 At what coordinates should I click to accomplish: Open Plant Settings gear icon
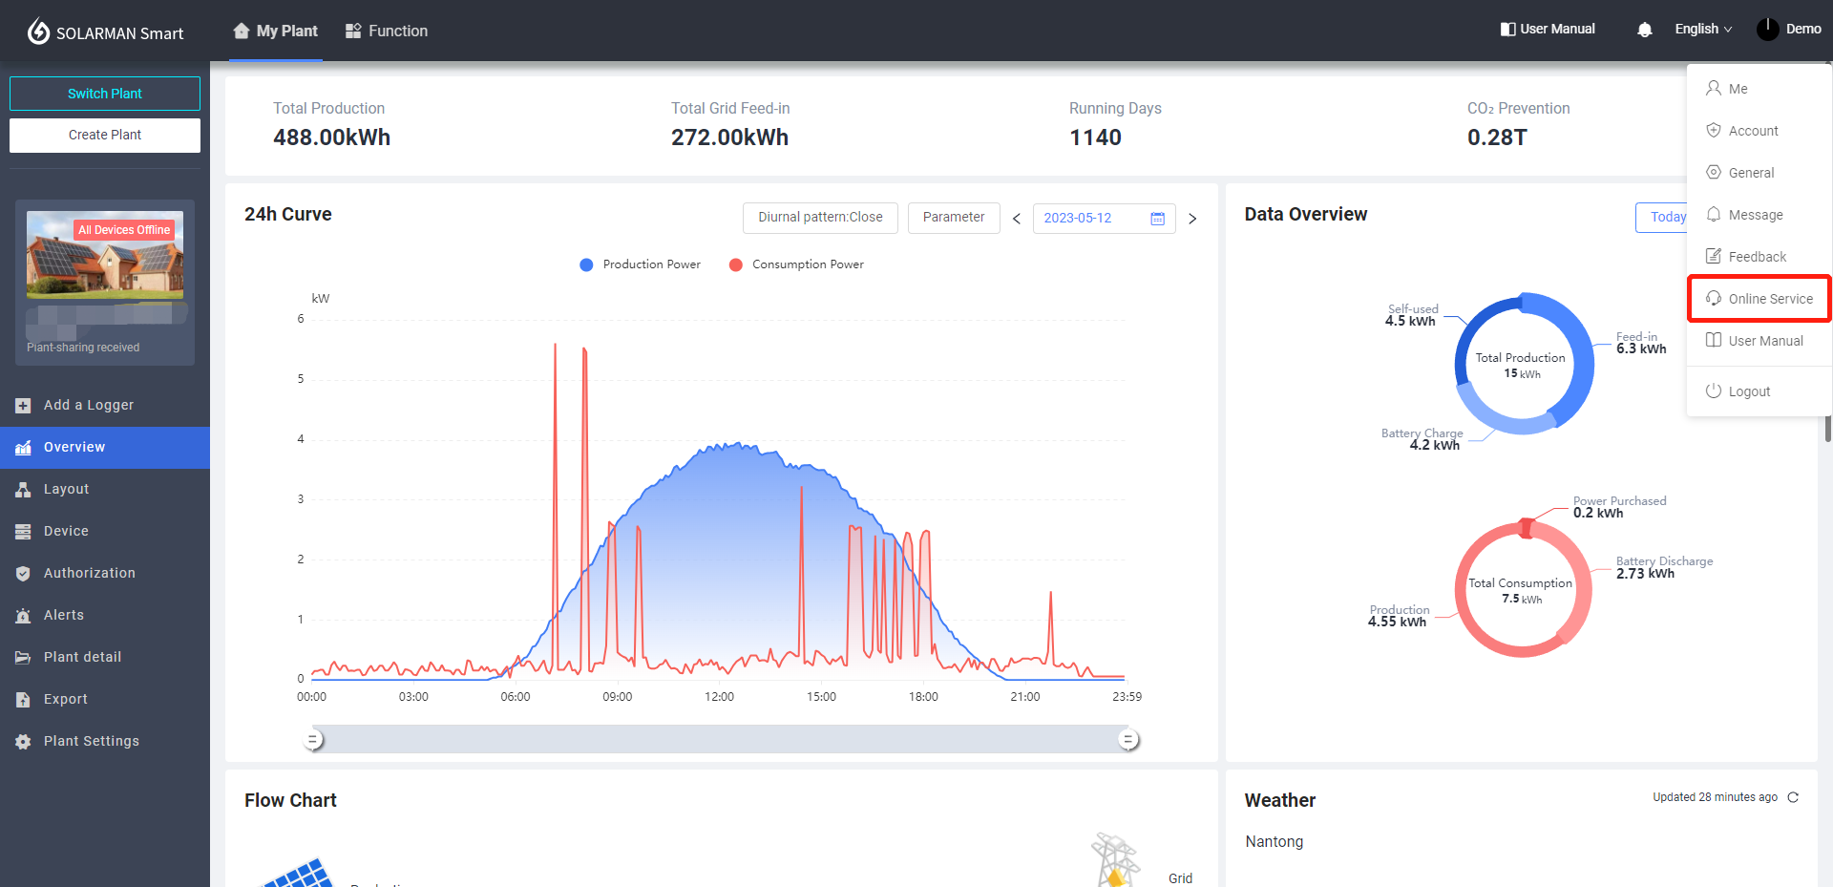click(23, 742)
